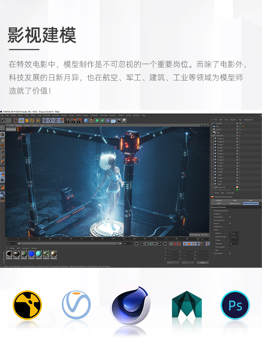This screenshot has width=262, height=358.
Task: Open the Sculpt menu
Action: tap(72, 115)
